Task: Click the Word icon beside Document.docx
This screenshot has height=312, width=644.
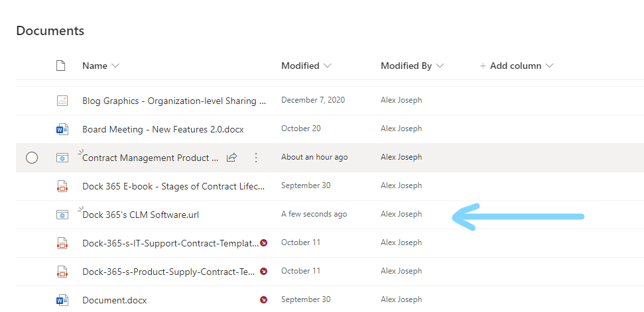Action: click(x=62, y=300)
